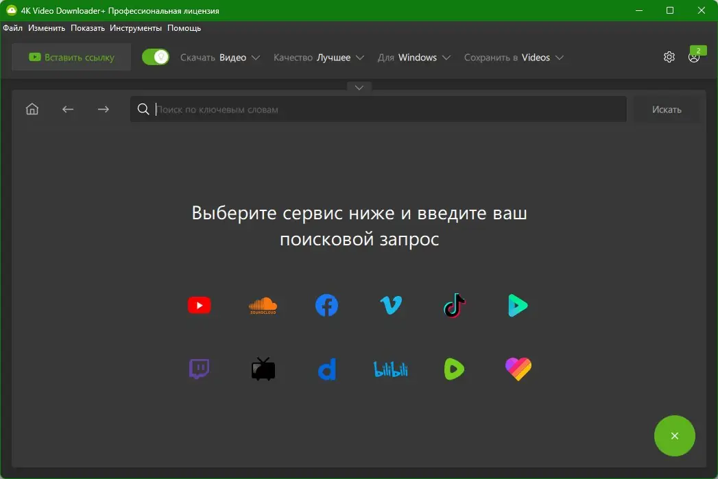Open the Видео download type dropdown

point(238,58)
